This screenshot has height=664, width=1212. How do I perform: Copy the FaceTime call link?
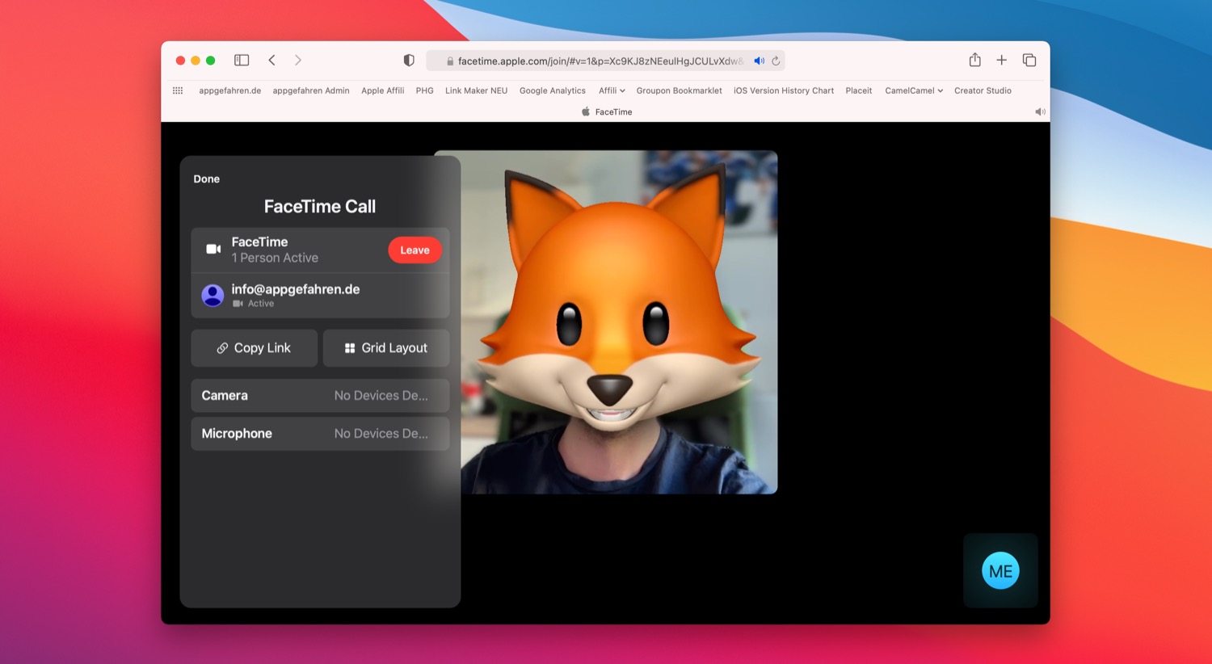pyautogui.click(x=254, y=348)
